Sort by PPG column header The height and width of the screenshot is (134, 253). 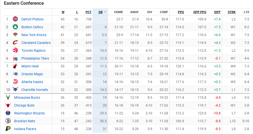point(181,12)
